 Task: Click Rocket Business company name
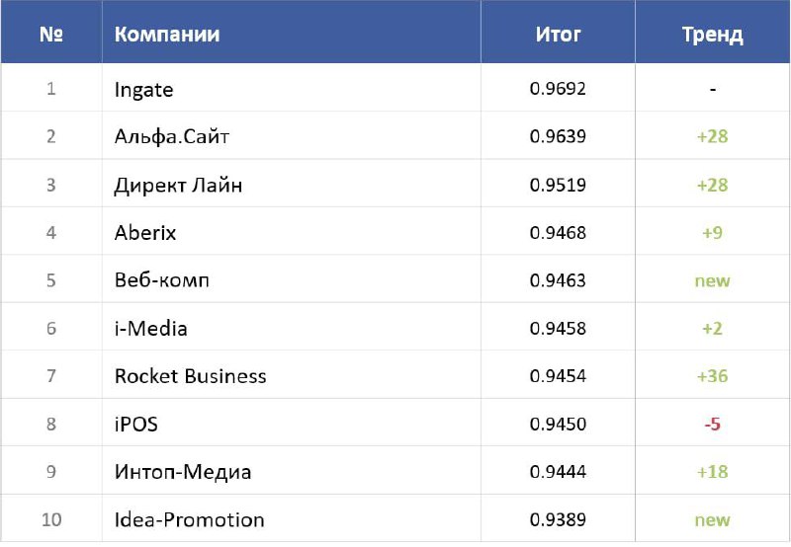[x=190, y=376]
